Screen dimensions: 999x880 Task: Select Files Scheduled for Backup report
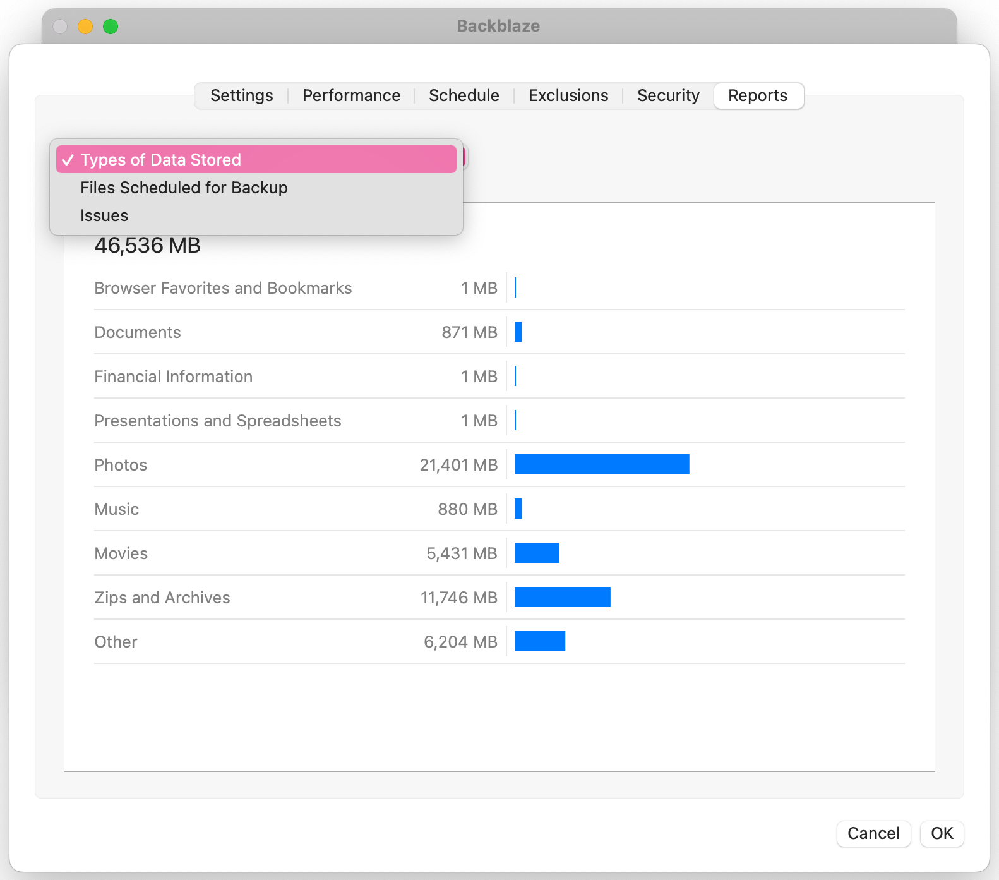click(x=256, y=188)
